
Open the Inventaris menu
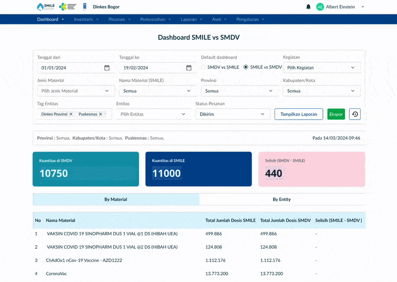86,19
